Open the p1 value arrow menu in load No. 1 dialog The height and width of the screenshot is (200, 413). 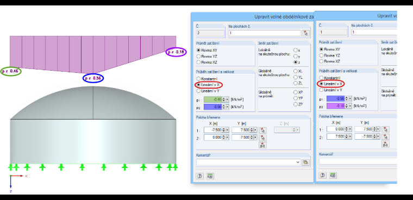351,98
